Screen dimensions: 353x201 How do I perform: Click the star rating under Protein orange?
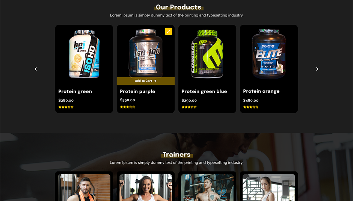tap(250, 107)
